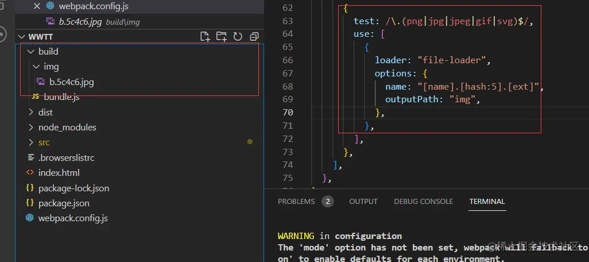
Task: Open index.html
Action: tap(59, 173)
